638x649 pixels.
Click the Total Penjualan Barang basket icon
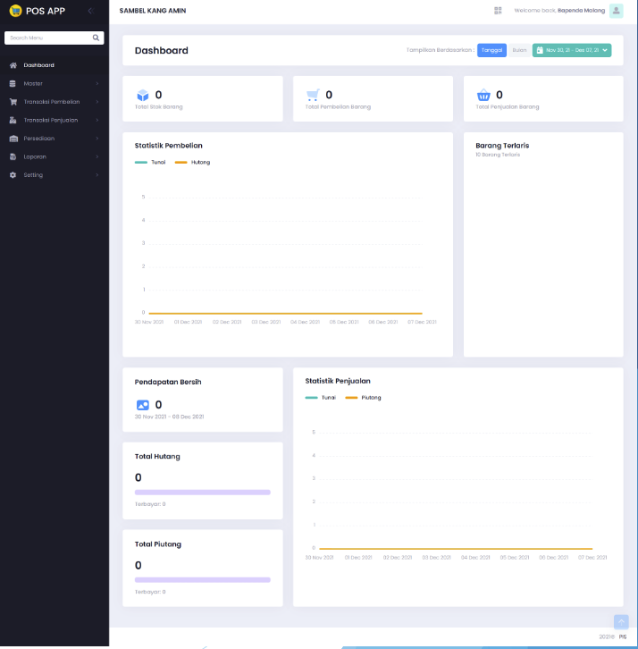(483, 96)
